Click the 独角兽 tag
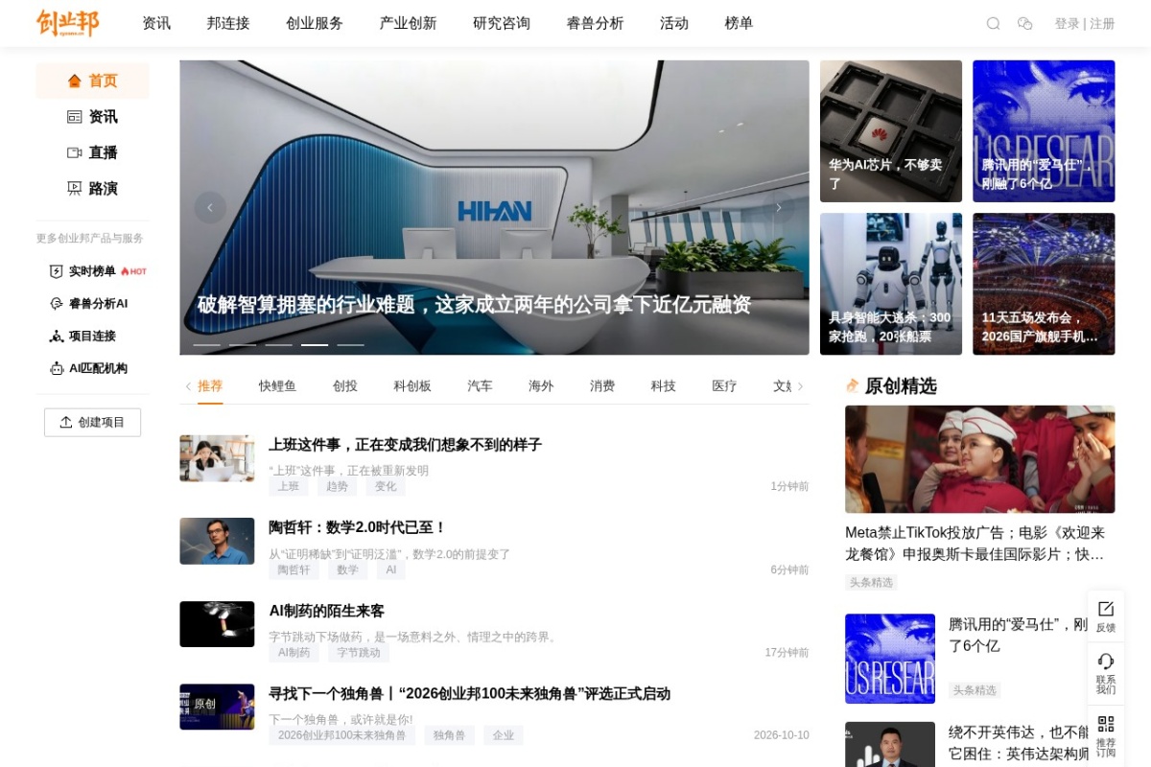The height and width of the screenshot is (767, 1151). [x=449, y=735]
